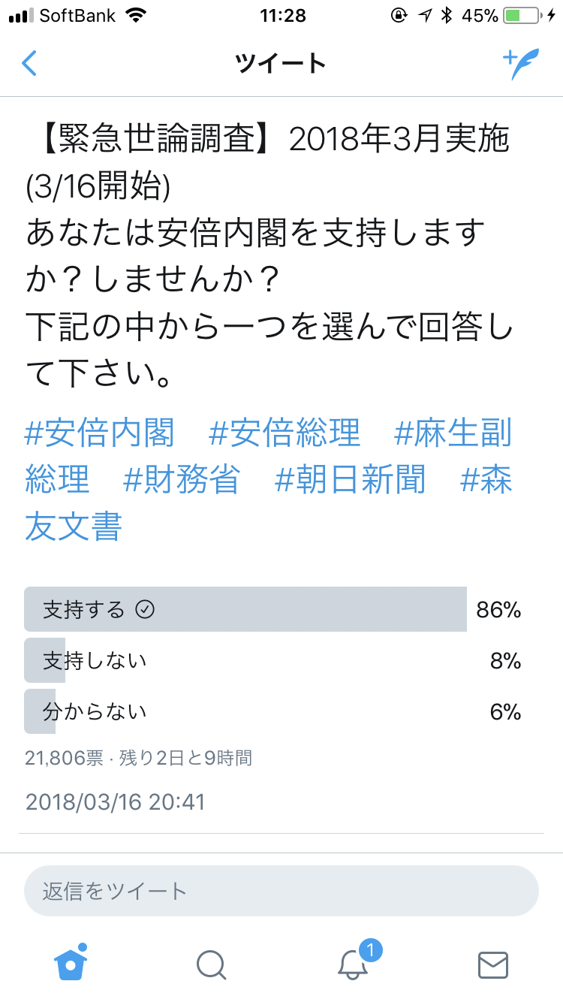This screenshot has height=1002, width=563.
Task: Open the Search magnifier tab
Action: [211, 964]
